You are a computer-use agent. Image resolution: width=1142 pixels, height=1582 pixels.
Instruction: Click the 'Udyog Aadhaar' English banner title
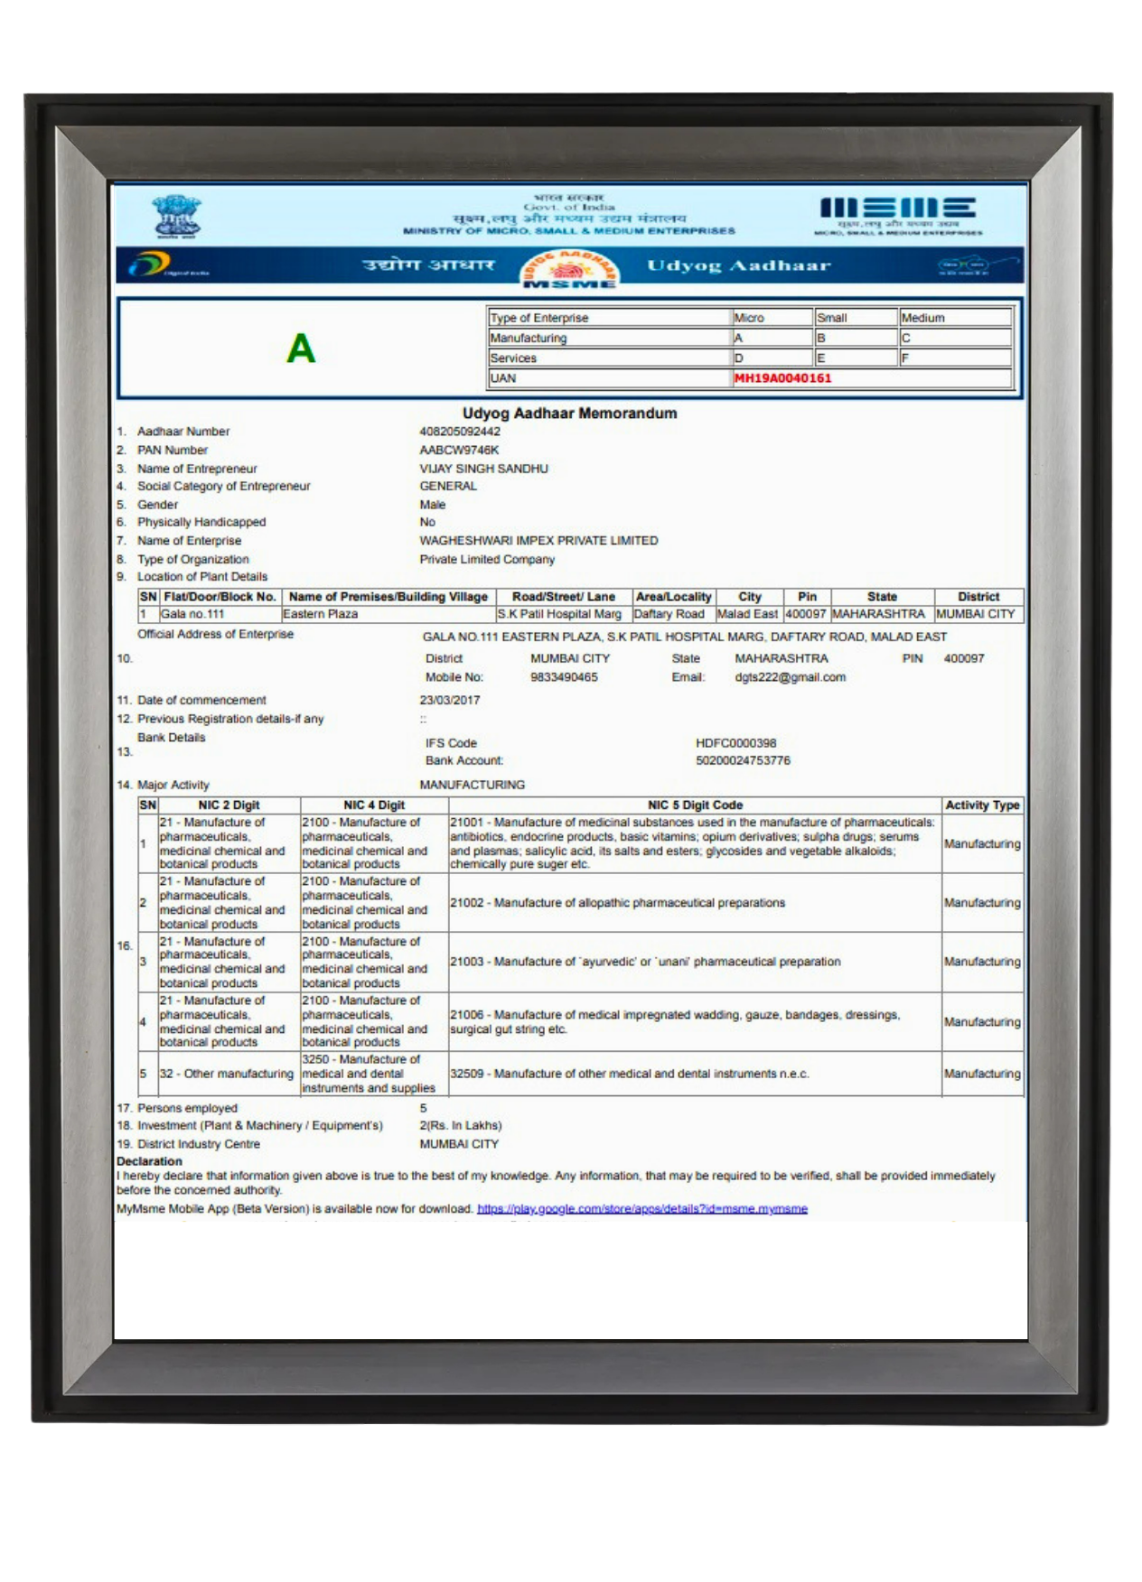(x=739, y=266)
